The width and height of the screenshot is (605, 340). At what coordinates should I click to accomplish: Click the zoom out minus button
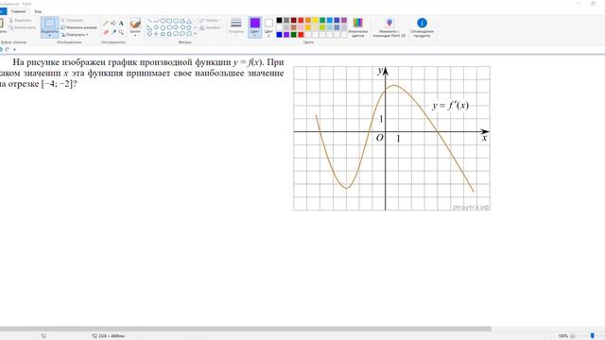pyautogui.click(x=573, y=336)
